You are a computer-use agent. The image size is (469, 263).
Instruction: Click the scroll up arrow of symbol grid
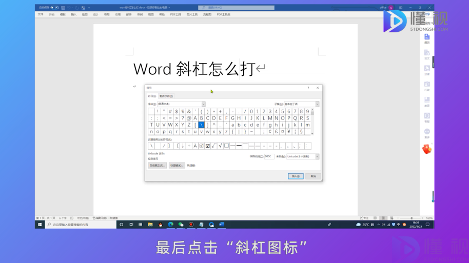(x=312, y=110)
